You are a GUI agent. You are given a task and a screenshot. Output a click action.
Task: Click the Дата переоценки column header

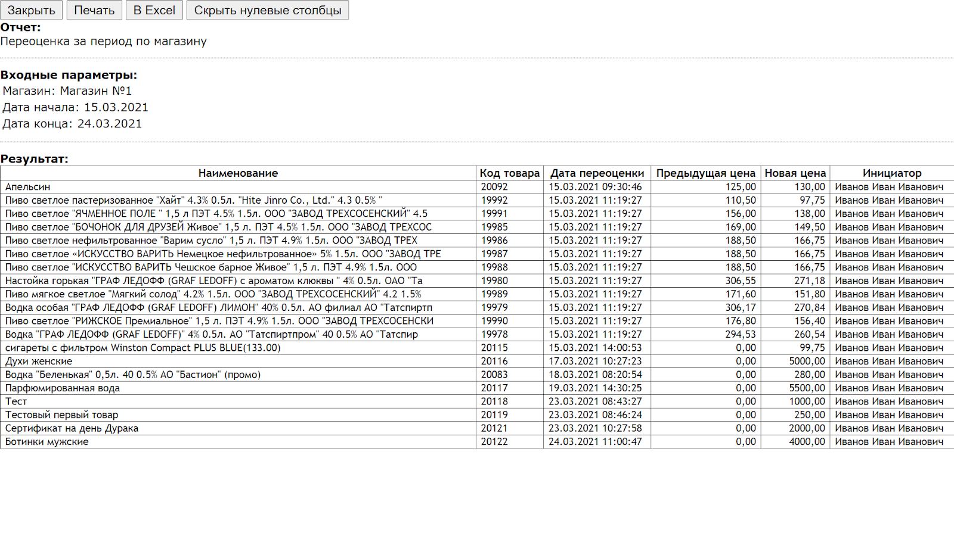597,173
